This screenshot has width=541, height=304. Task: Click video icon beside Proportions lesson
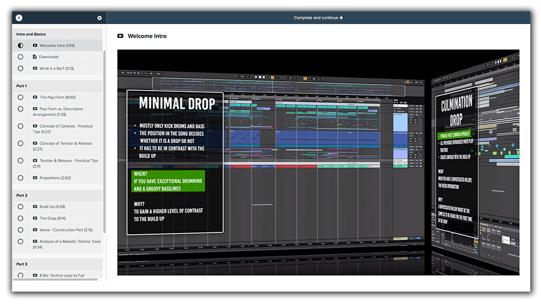point(35,178)
